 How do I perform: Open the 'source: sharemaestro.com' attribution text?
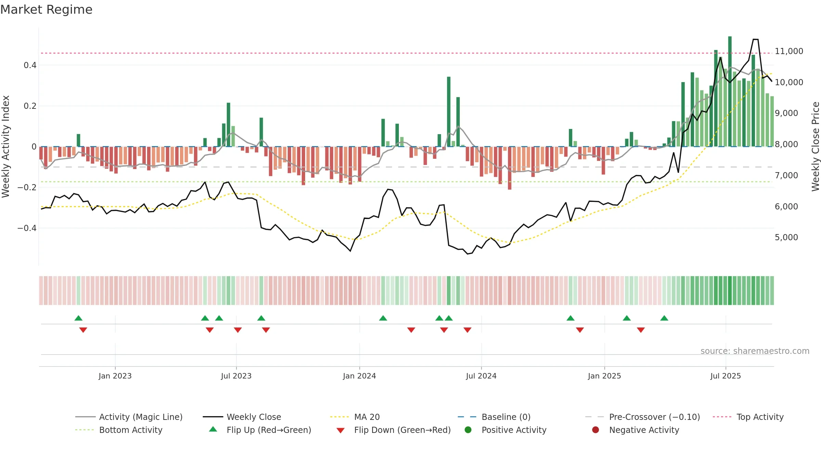click(755, 351)
